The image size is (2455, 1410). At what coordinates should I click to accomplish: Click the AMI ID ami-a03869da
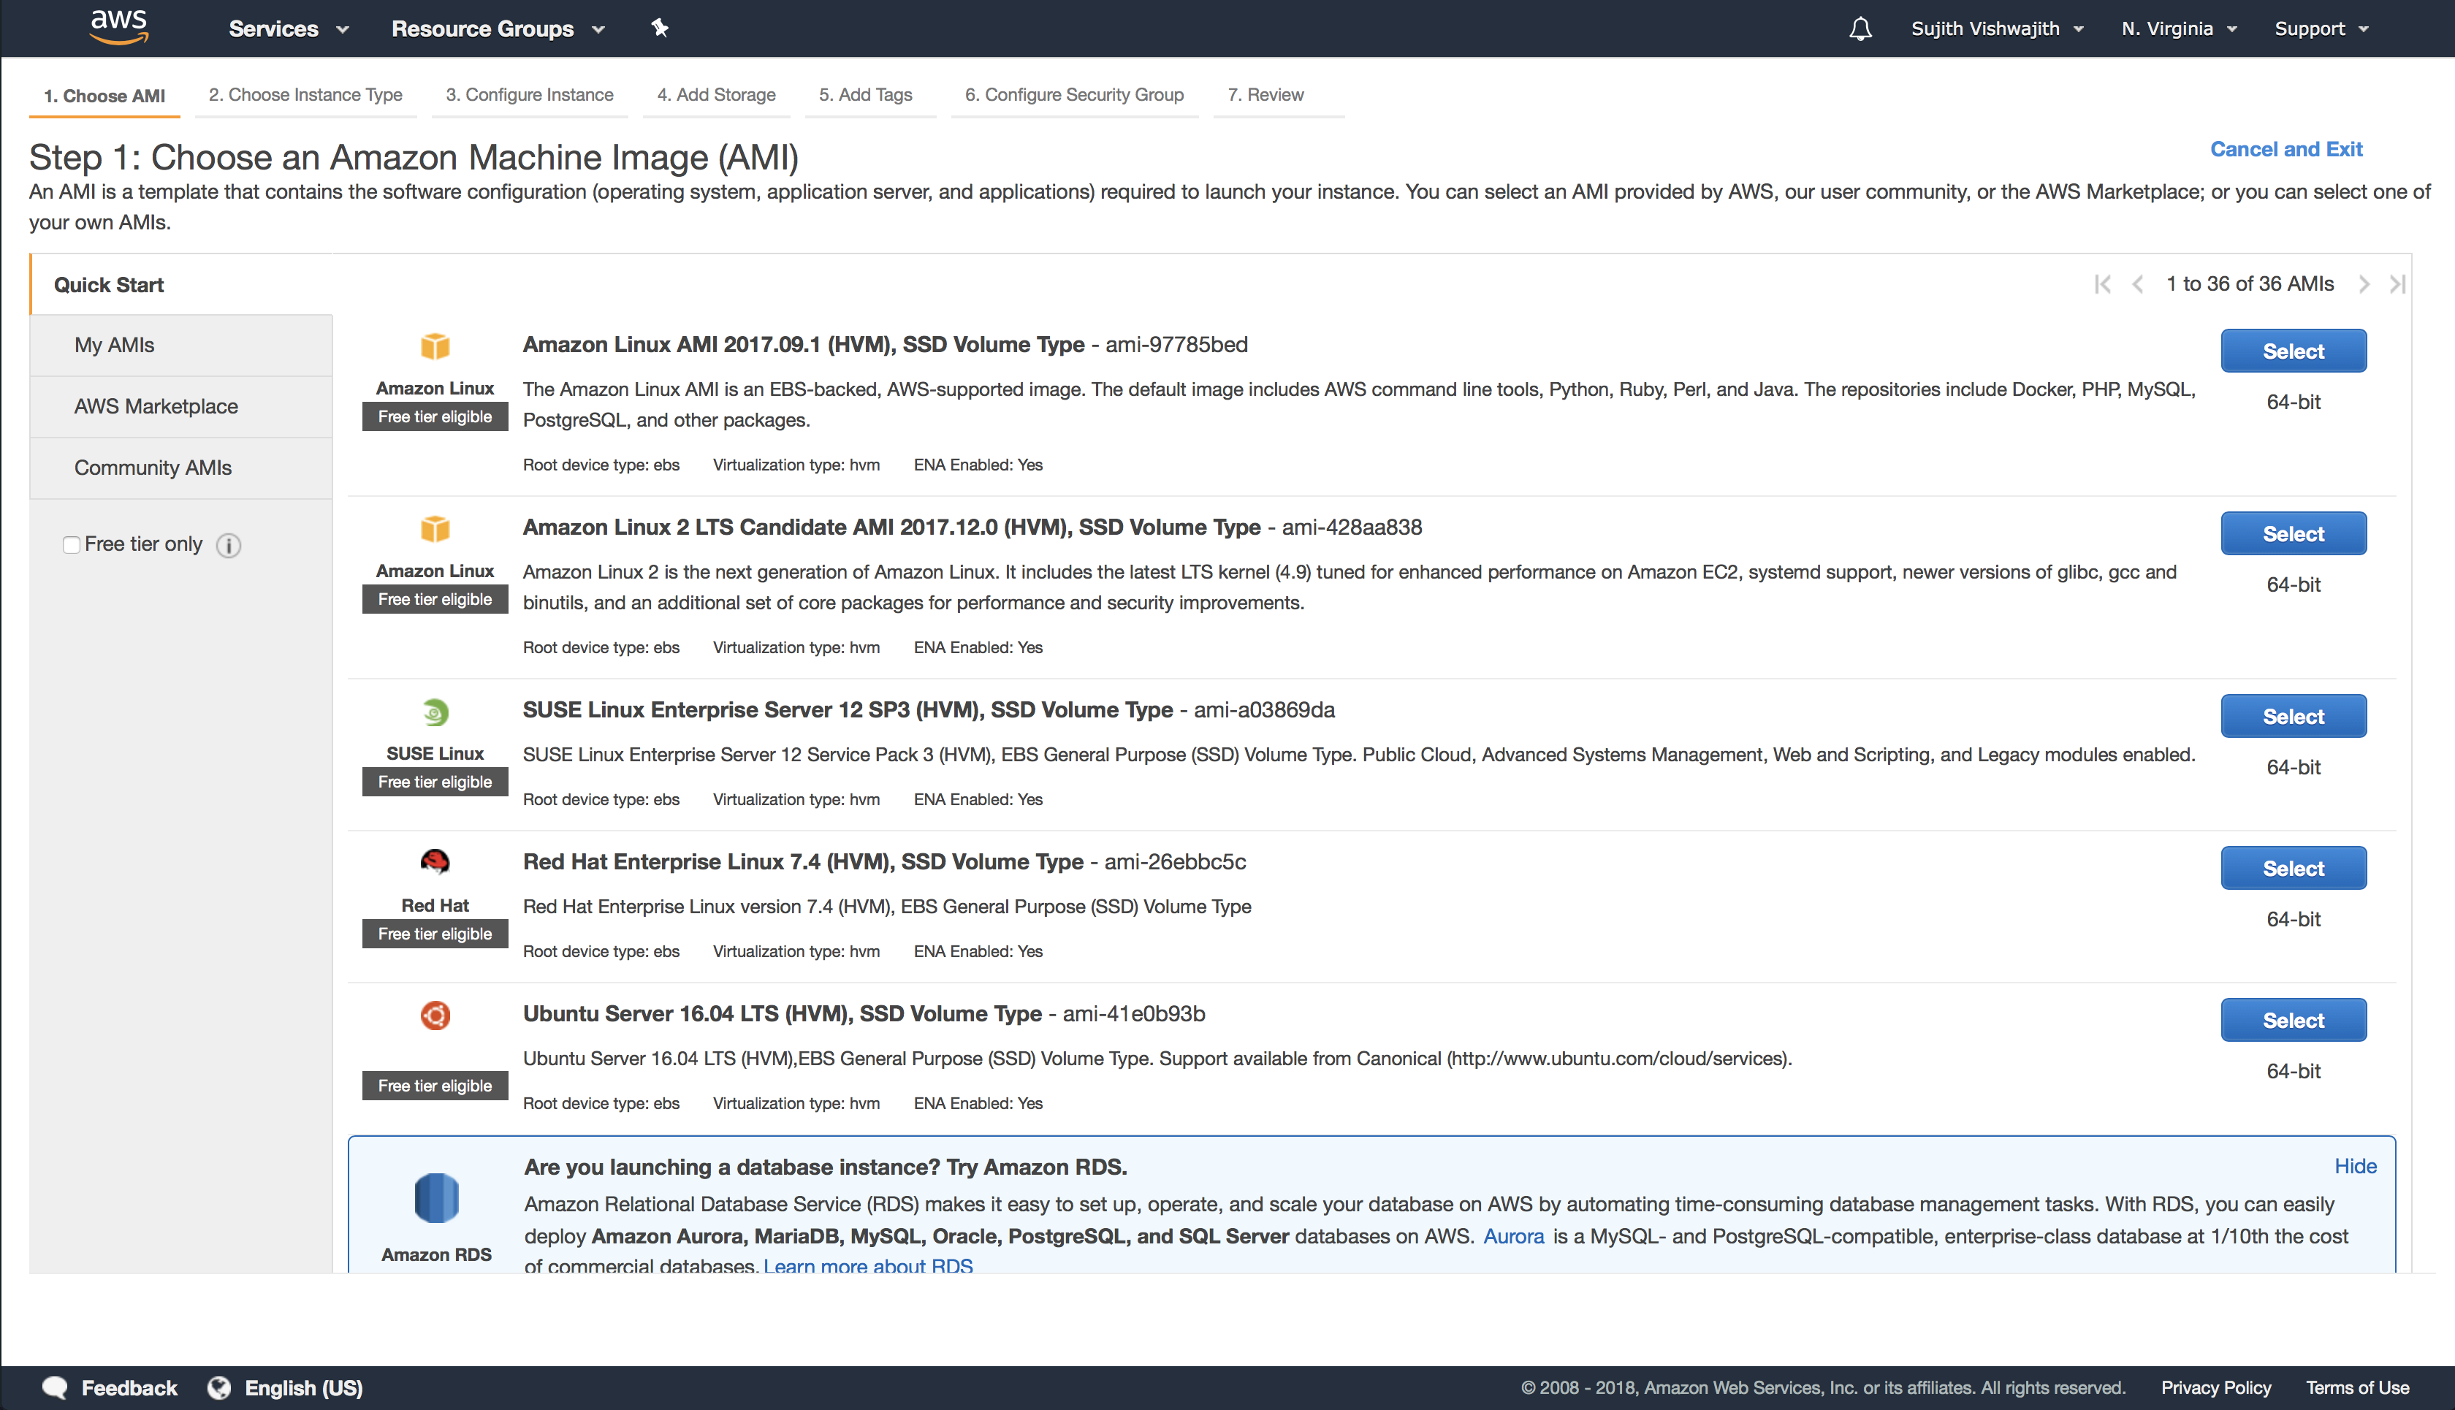1264,710
